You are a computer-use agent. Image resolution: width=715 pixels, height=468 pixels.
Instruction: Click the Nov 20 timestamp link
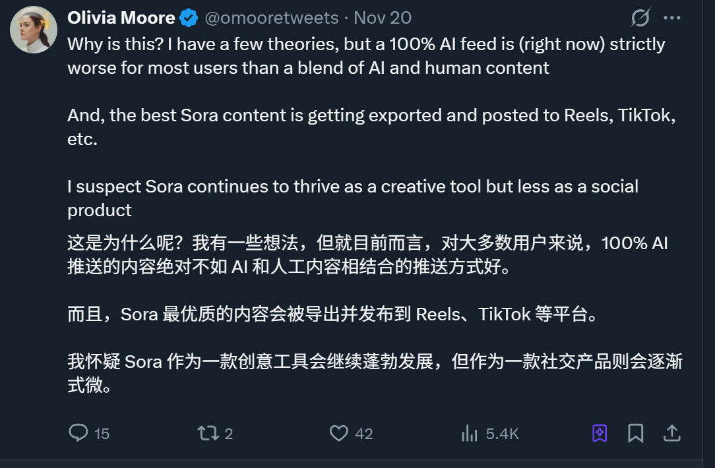382,18
